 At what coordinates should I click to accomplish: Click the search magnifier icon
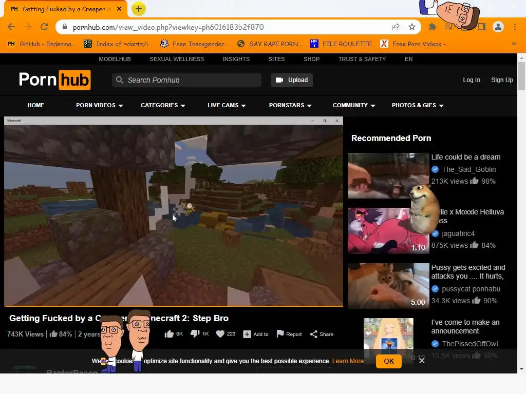coord(119,80)
